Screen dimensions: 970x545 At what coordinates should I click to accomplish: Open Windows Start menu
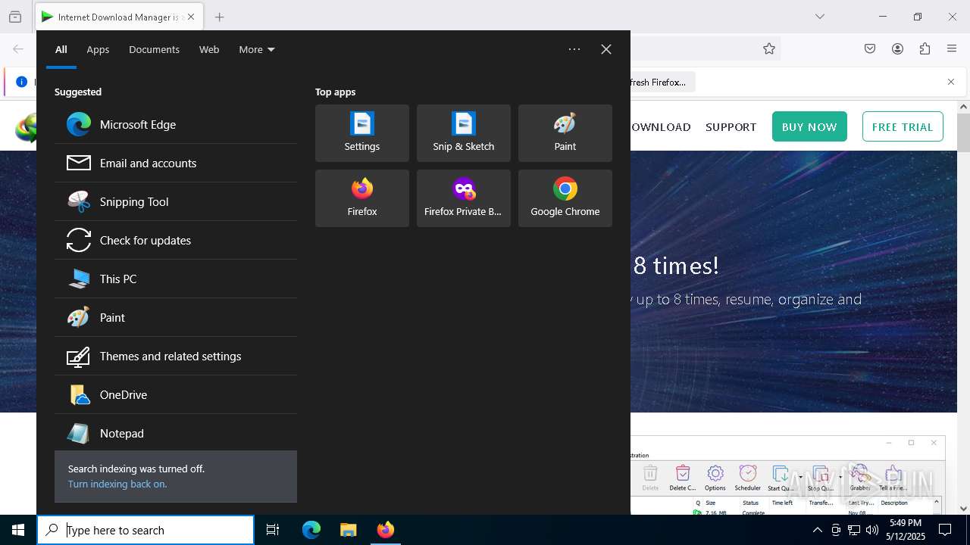coord(18,530)
